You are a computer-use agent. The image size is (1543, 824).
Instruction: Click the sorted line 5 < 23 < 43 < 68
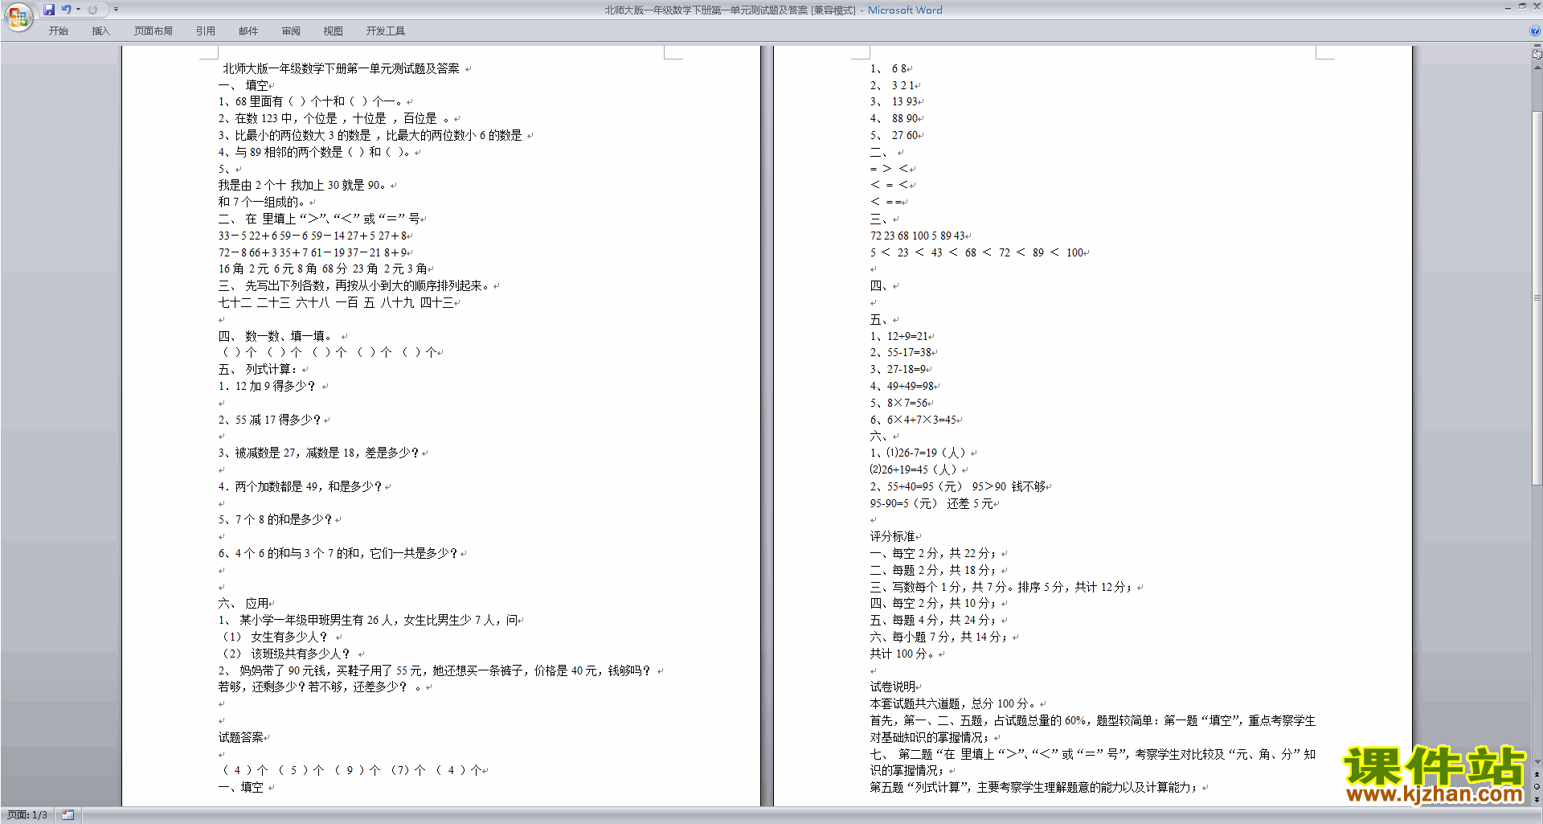(x=976, y=252)
